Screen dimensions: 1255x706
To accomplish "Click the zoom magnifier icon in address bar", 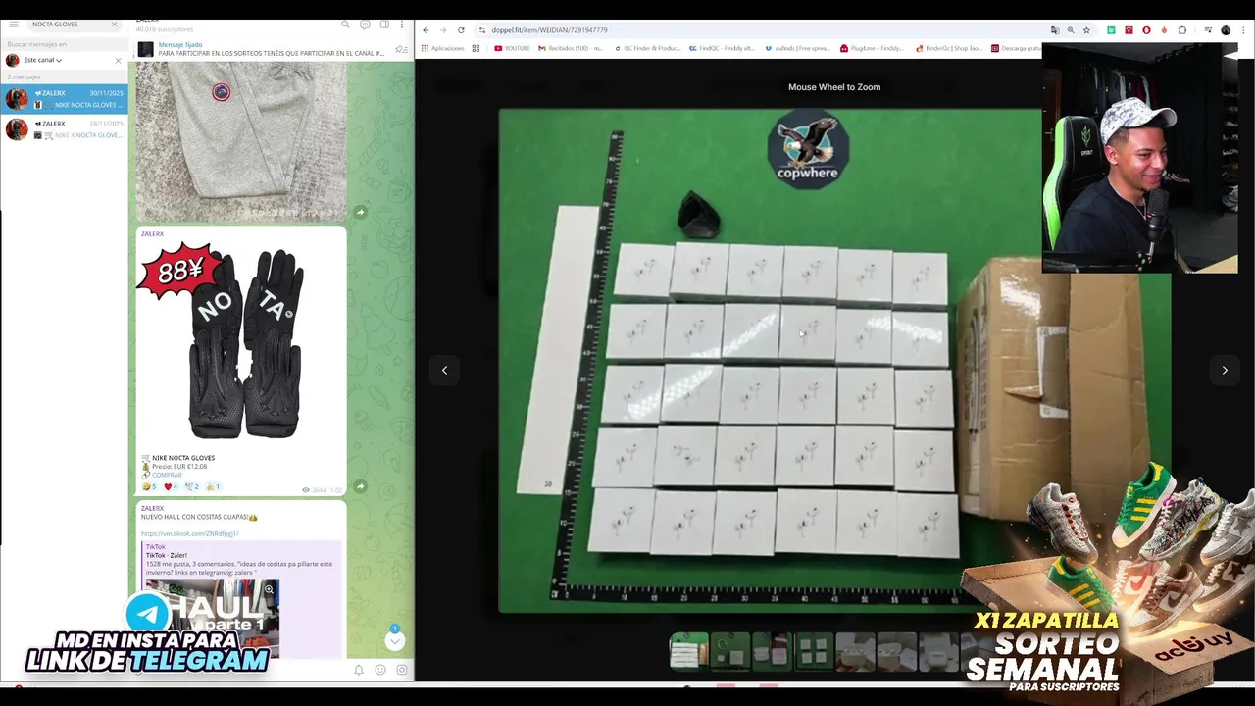I will [x=1071, y=30].
